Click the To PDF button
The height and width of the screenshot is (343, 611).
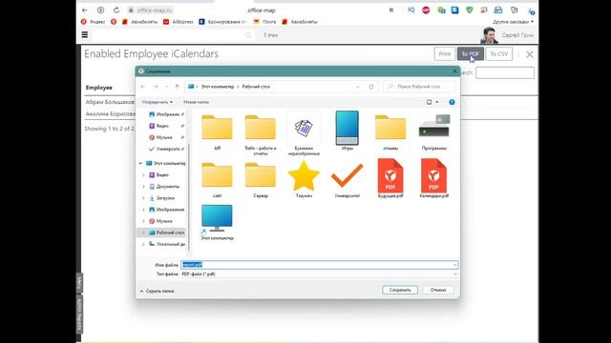pos(471,54)
